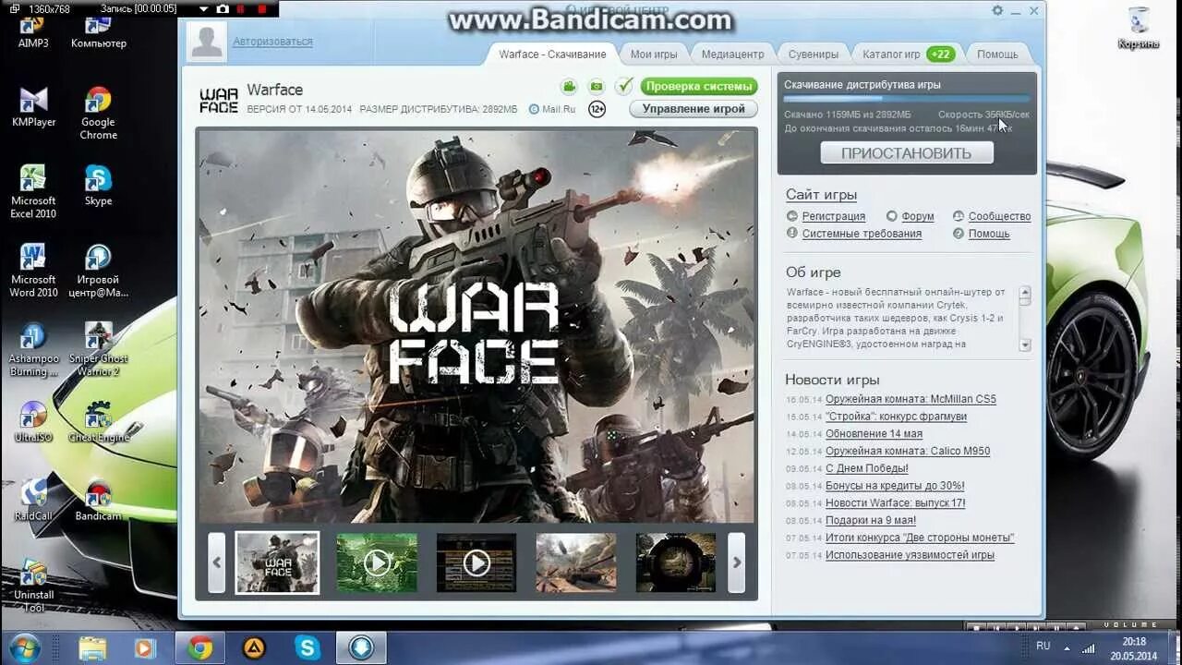Click the Mail.Ru publisher link
The height and width of the screenshot is (665, 1182).
click(552, 109)
